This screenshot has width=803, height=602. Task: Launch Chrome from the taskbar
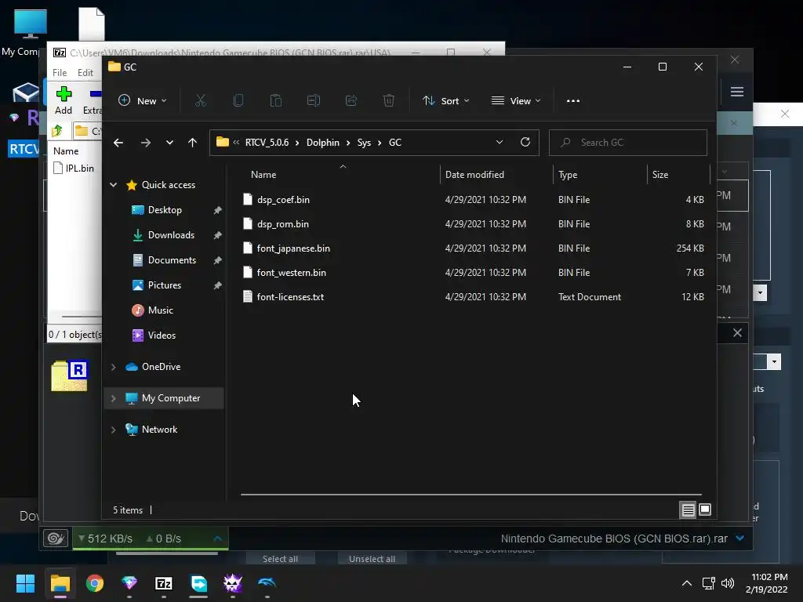tap(95, 583)
